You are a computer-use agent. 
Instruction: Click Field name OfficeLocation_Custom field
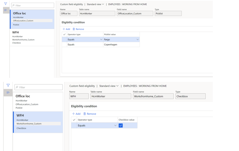(135, 13)
